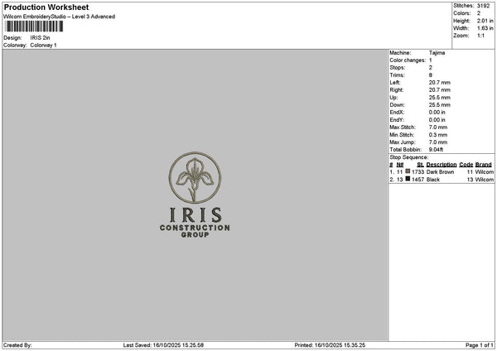This screenshot has height=351, width=497.
Task: Click the 'Description' column header
Action: [x=442, y=165]
